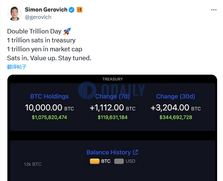Toggle the USD legend series
Screen dimensions: 223x181
[125, 161]
